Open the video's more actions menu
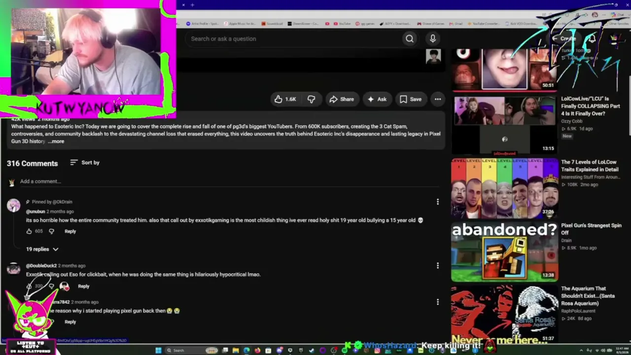The image size is (631, 355). 438,99
